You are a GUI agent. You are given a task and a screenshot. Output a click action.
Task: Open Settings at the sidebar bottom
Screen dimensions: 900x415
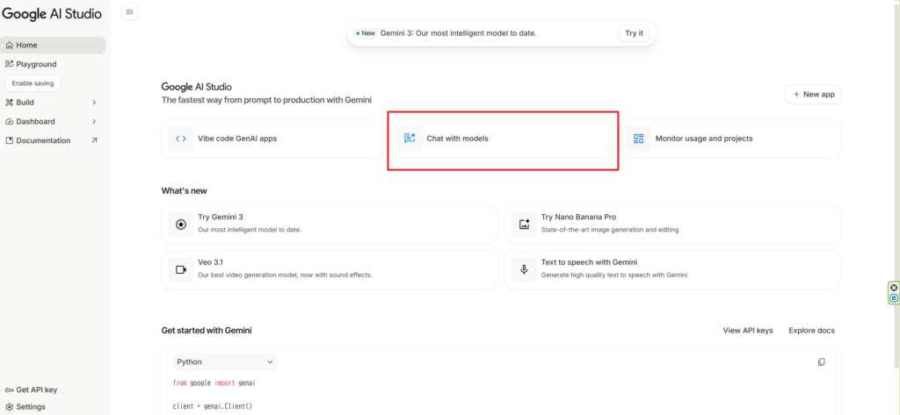coord(30,407)
